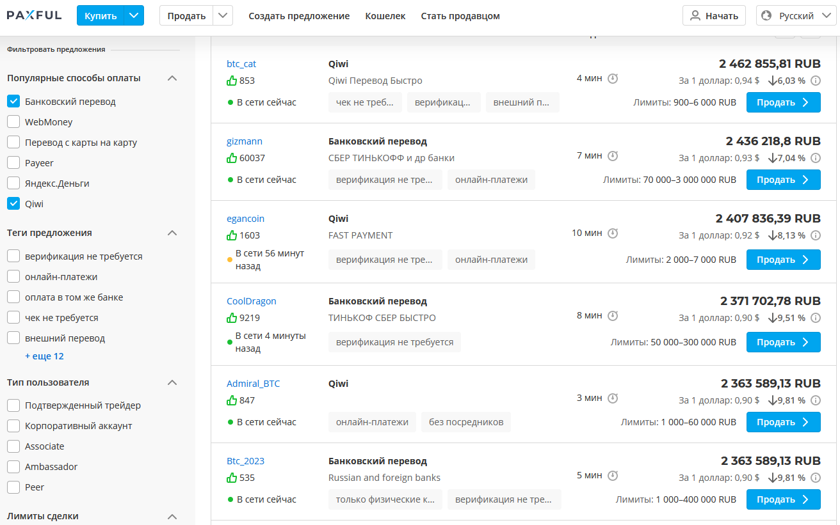Click the thumbs-up icon next to 1603
The width and height of the screenshot is (840, 525).
click(x=232, y=235)
